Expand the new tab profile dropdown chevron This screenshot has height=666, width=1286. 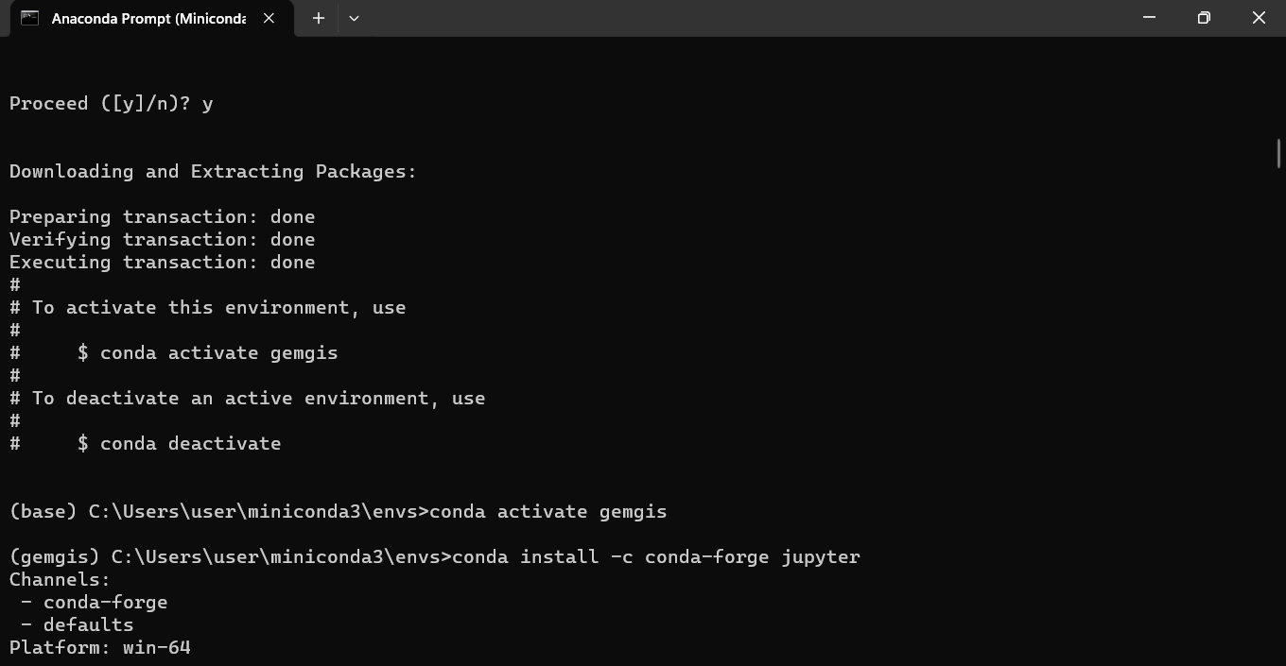coord(354,18)
